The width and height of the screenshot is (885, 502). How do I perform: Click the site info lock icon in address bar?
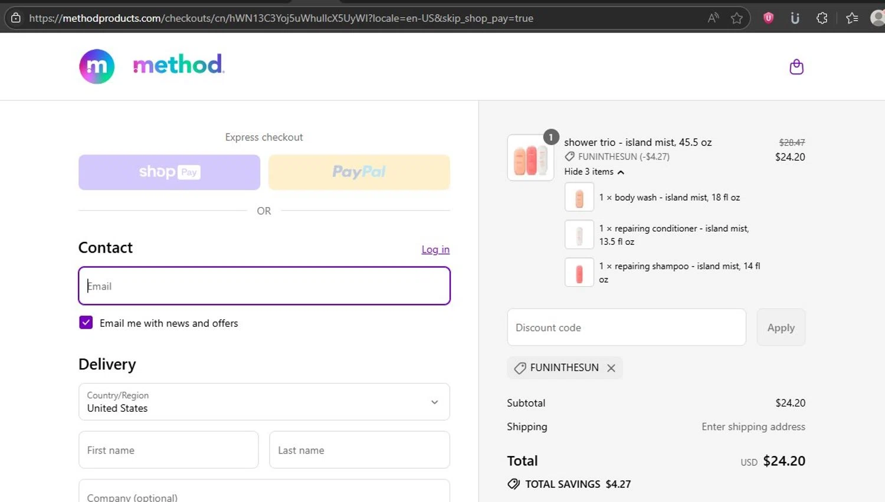(16, 18)
